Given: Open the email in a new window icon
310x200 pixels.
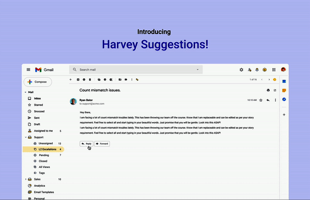Looking at the screenshot, I should [275, 90].
